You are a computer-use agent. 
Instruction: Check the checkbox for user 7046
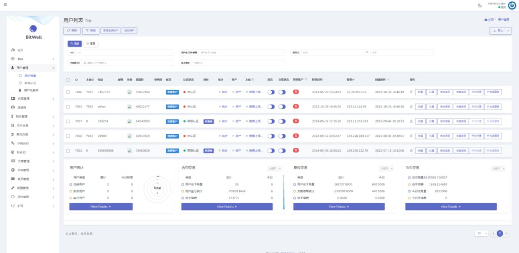tap(68, 92)
